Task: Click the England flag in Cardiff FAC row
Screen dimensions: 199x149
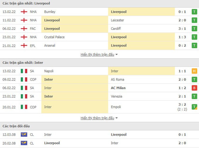Action: 24,28
